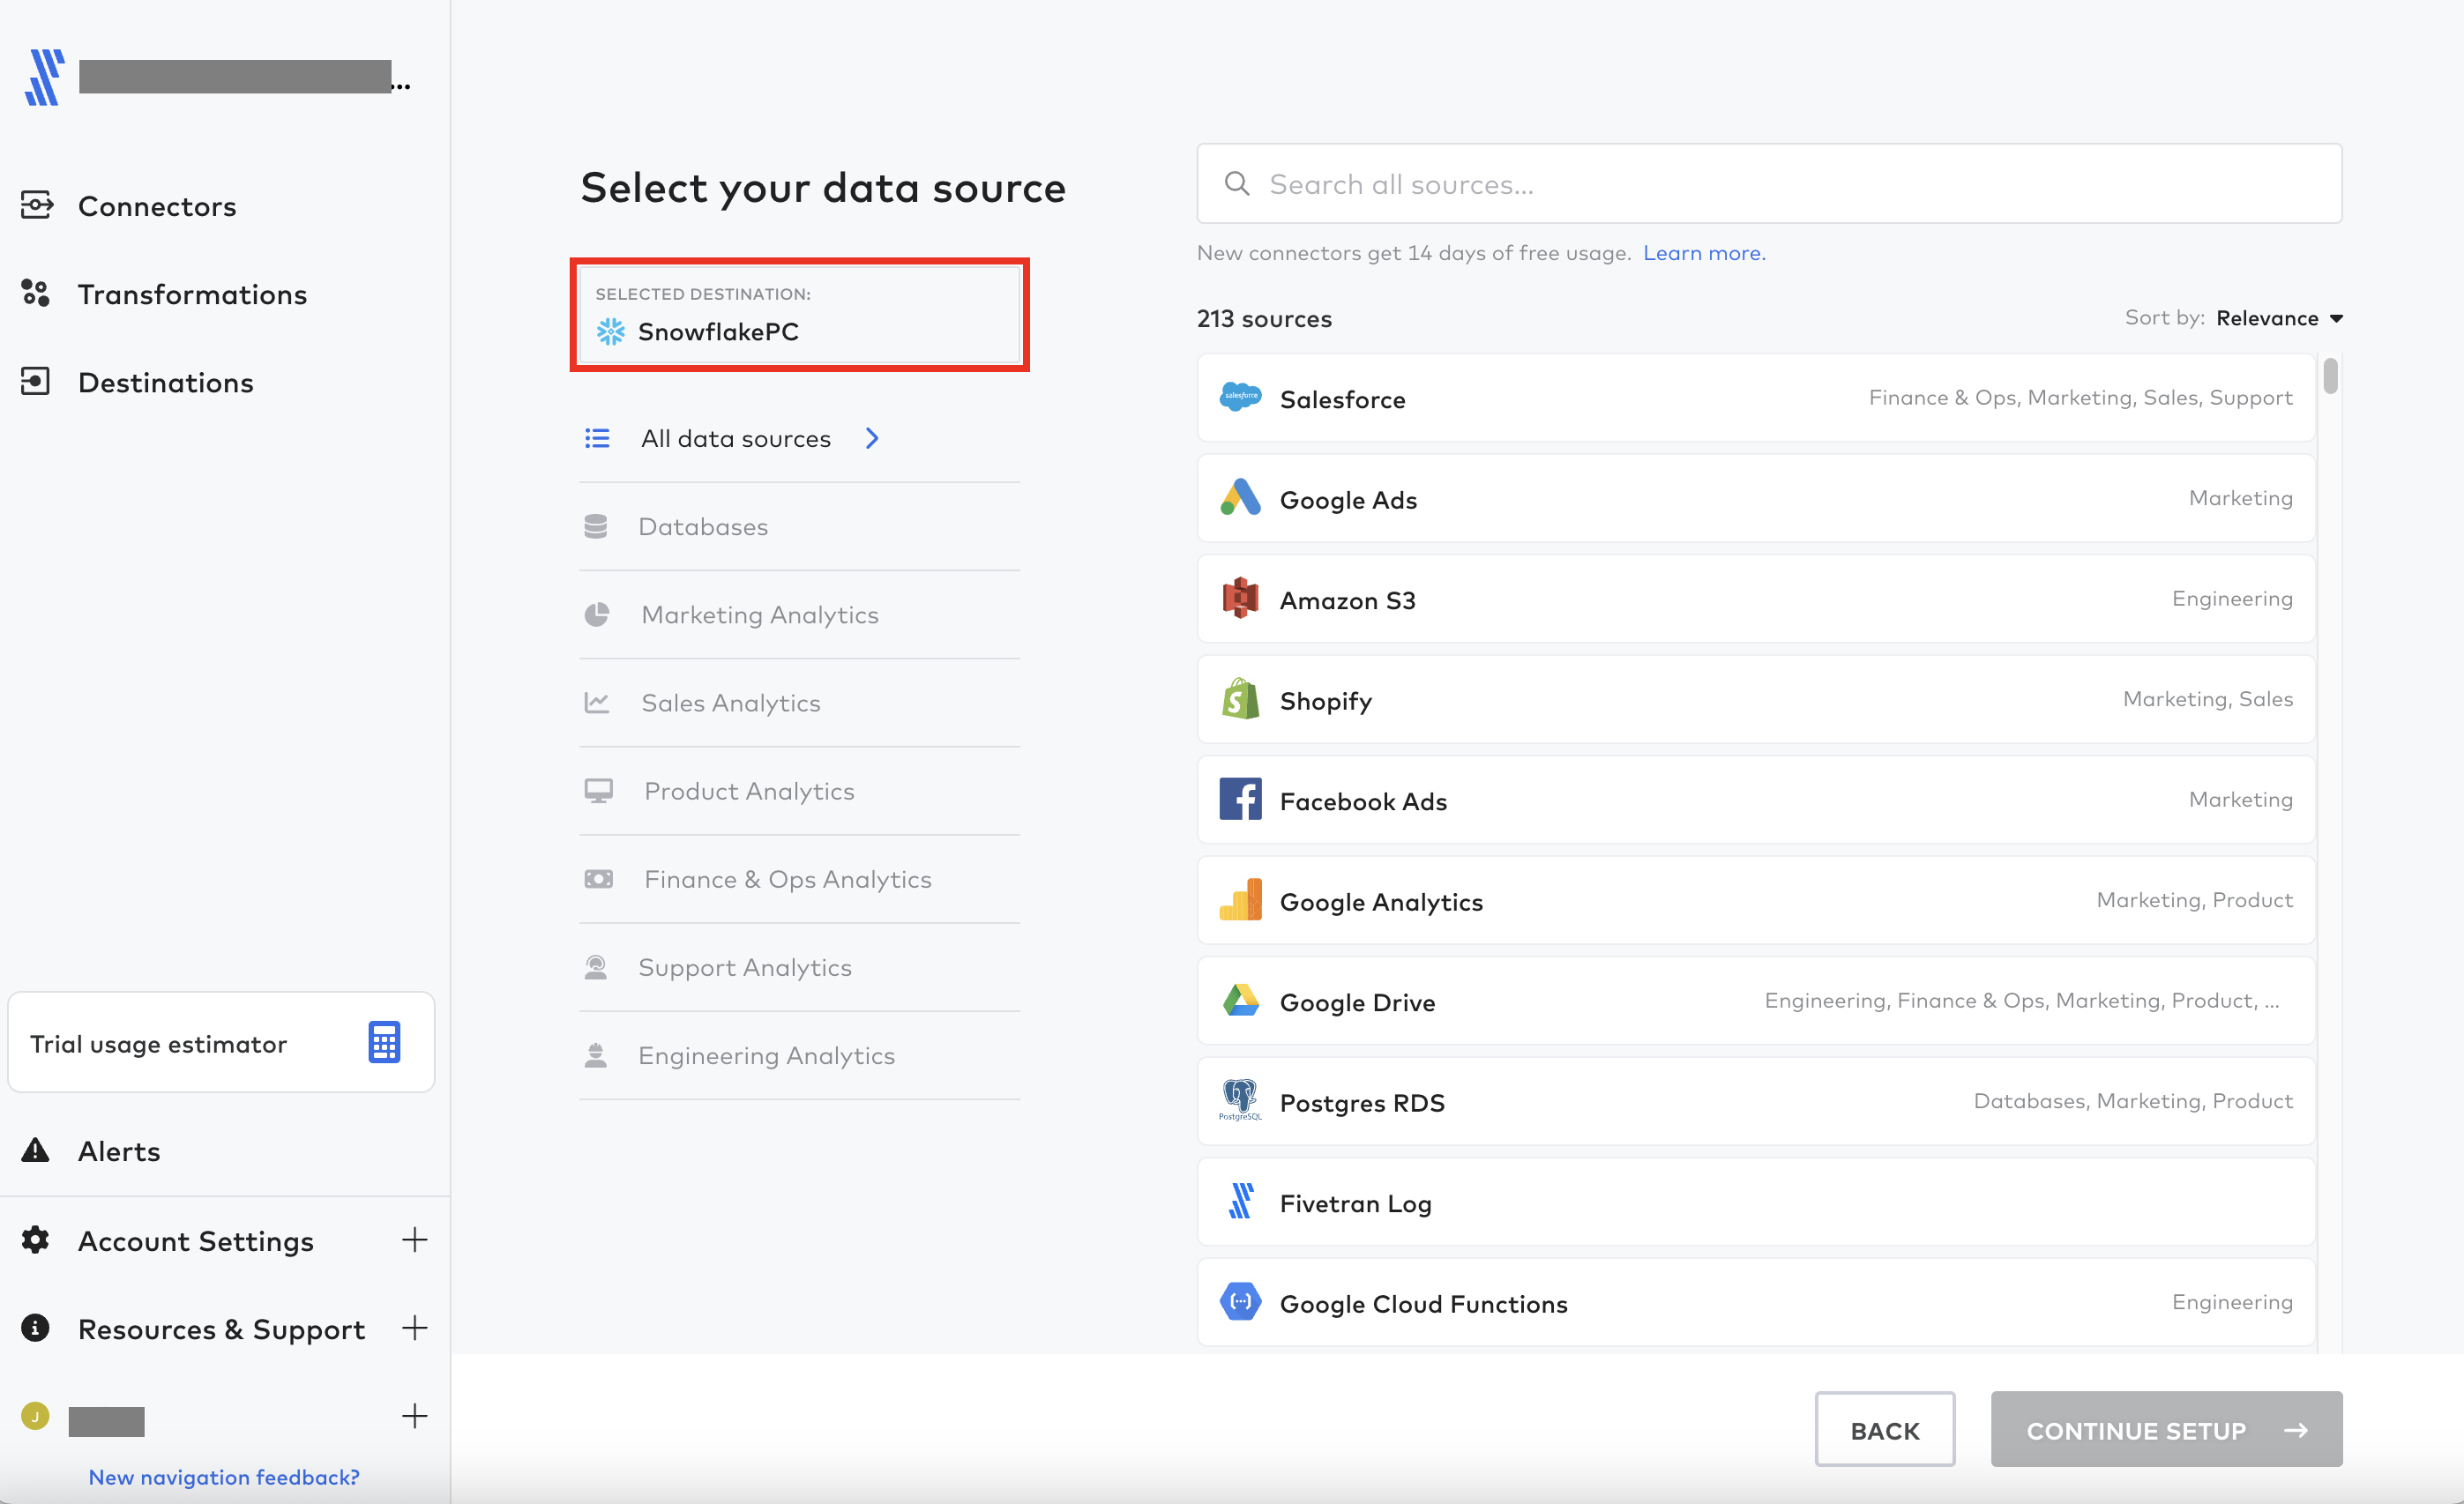2464x1504 pixels.
Task: Click the user avatar icon in sidebar
Action: coord(35,1417)
